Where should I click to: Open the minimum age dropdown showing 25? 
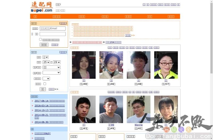pos(46,62)
